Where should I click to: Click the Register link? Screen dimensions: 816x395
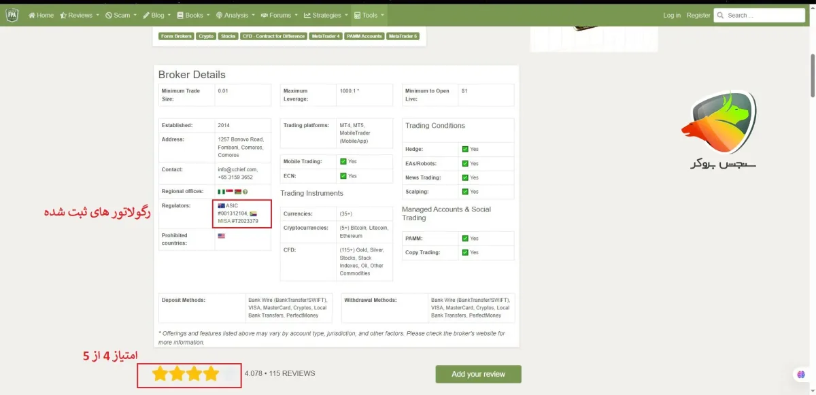coord(698,15)
